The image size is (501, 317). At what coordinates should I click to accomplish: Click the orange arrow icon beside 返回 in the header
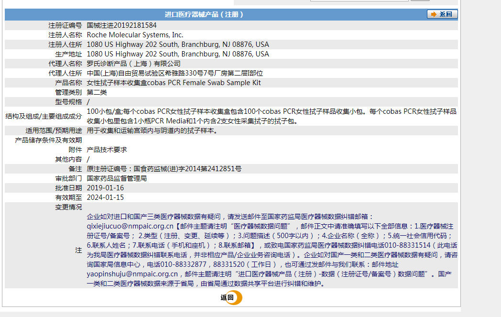433,14
